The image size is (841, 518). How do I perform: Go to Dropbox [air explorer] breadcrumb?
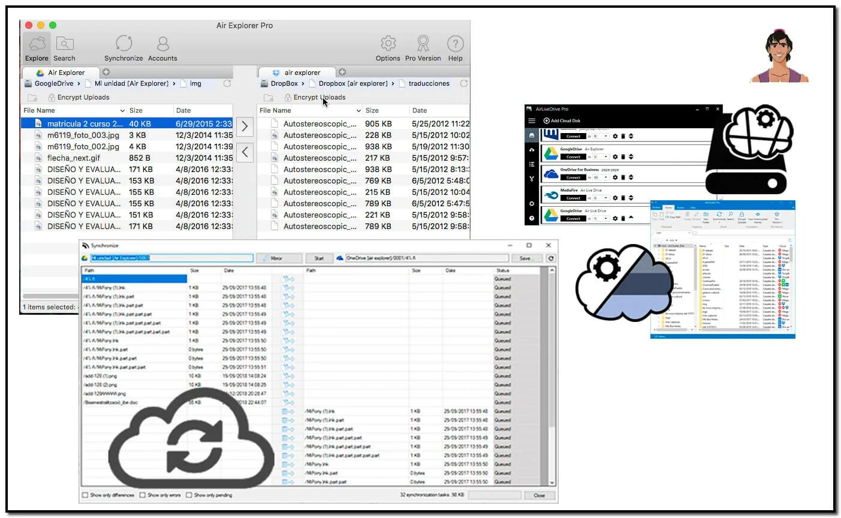tap(348, 83)
